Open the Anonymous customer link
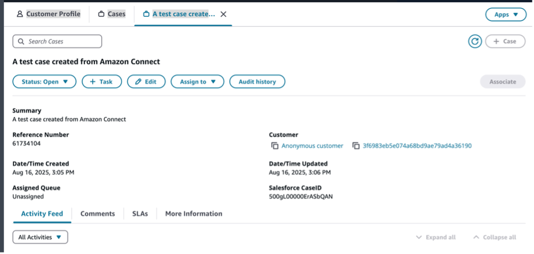Screen dimensions: 534x254 click(x=312, y=146)
